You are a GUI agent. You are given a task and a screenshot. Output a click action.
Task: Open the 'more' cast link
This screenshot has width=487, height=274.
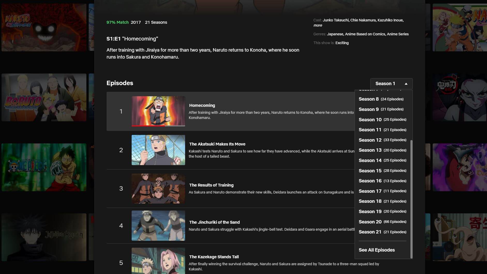pyautogui.click(x=318, y=25)
